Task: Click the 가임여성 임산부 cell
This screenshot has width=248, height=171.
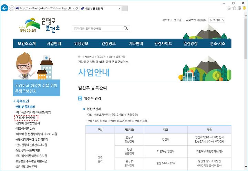Action: [166, 151]
